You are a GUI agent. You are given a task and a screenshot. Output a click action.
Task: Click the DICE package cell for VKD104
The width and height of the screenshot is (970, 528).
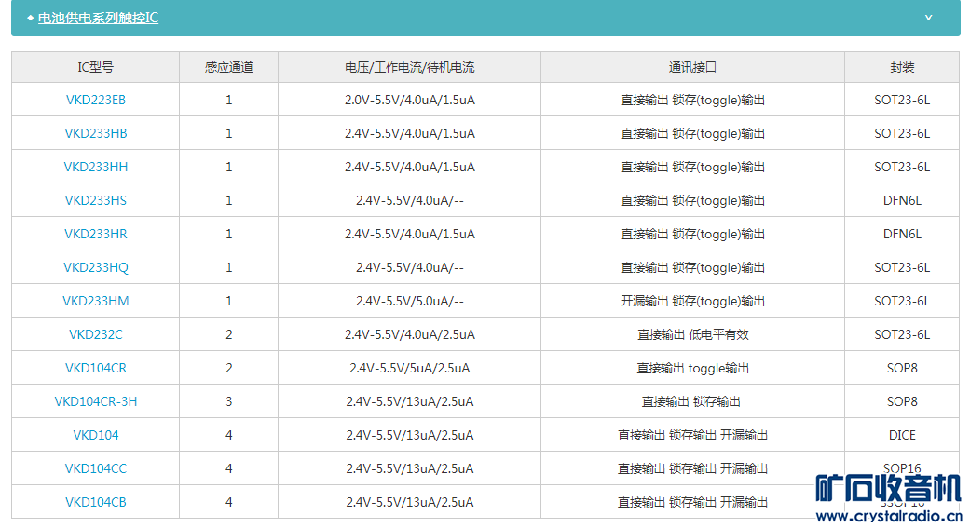pyautogui.click(x=902, y=435)
